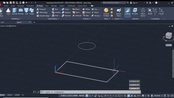Viewport: 174px width, 98px height.
Task: Select the Planar surface tool
Action: tap(95, 13)
